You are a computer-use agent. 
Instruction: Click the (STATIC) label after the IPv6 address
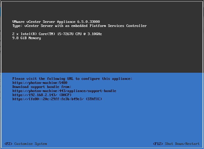(94, 99)
